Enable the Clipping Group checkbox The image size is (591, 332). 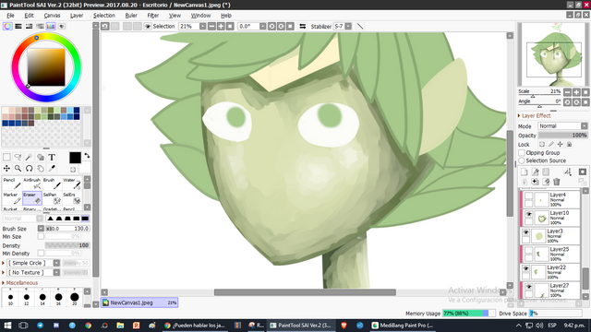pos(522,153)
